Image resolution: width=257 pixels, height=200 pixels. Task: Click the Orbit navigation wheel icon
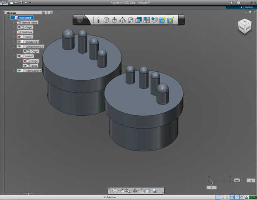click(x=115, y=190)
